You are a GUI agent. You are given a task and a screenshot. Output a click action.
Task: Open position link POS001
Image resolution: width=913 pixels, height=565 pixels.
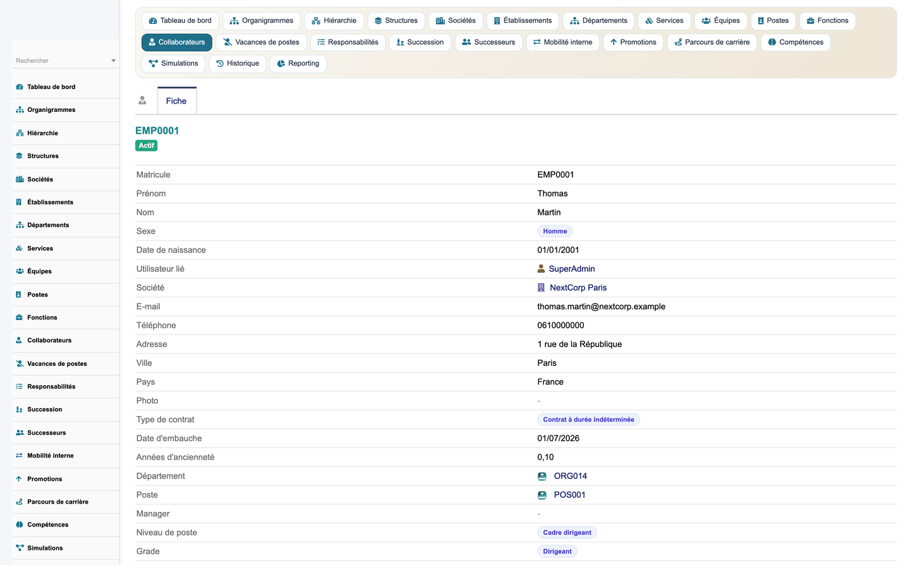pyautogui.click(x=570, y=495)
